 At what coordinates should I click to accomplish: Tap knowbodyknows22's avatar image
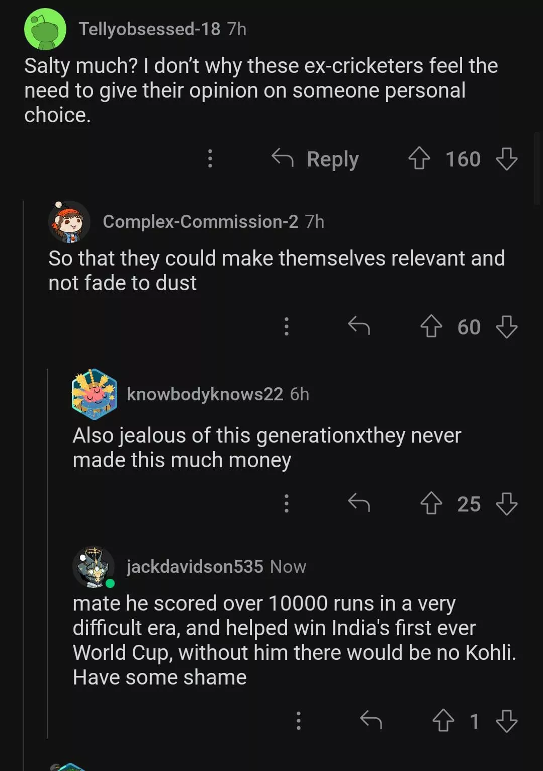click(x=94, y=394)
